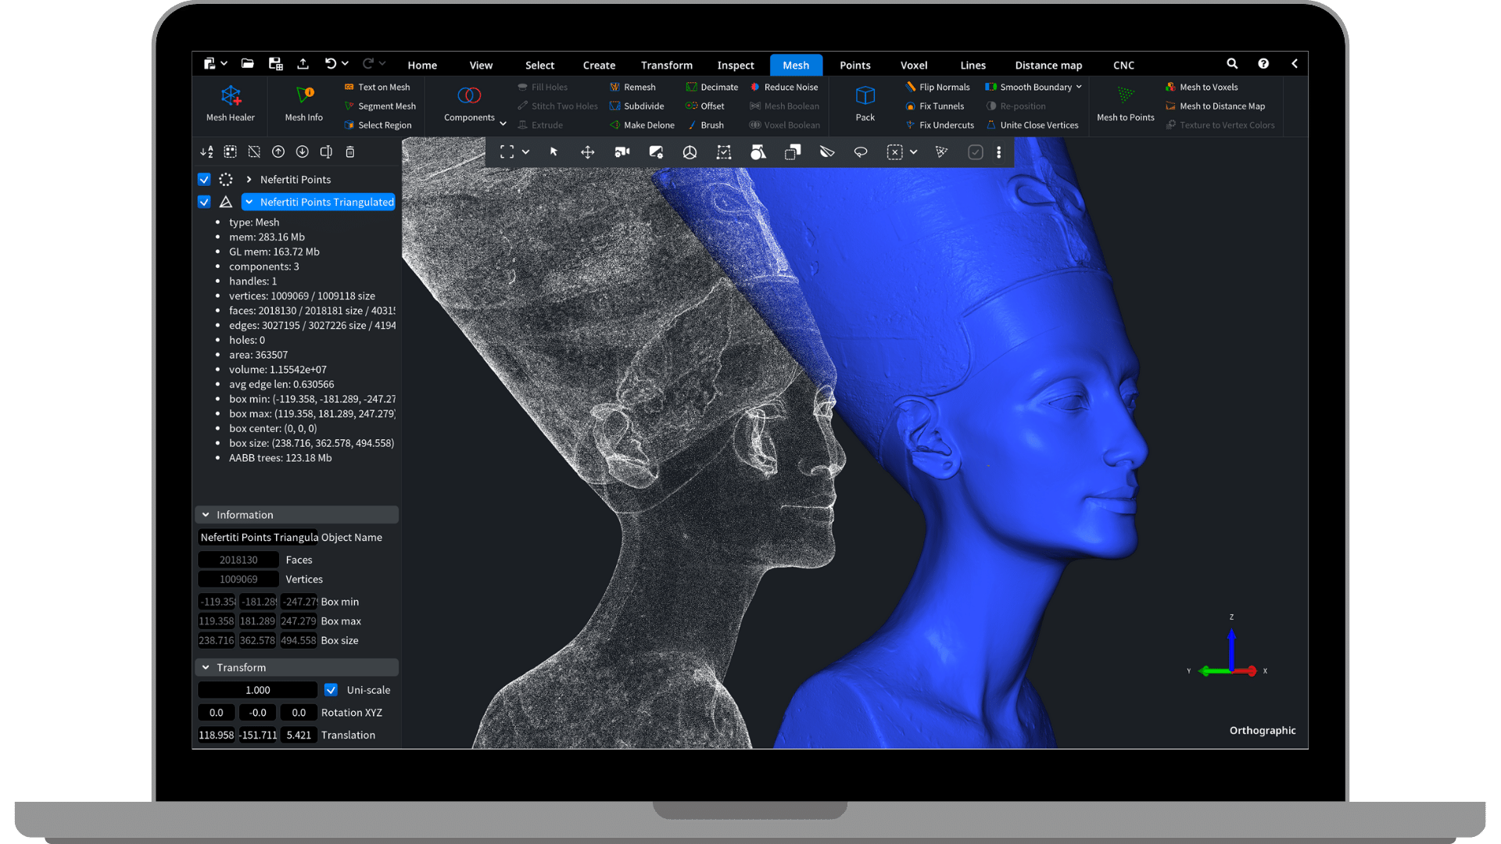Click the Pack tool icon
1501x844 pixels.
click(x=865, y=96)
